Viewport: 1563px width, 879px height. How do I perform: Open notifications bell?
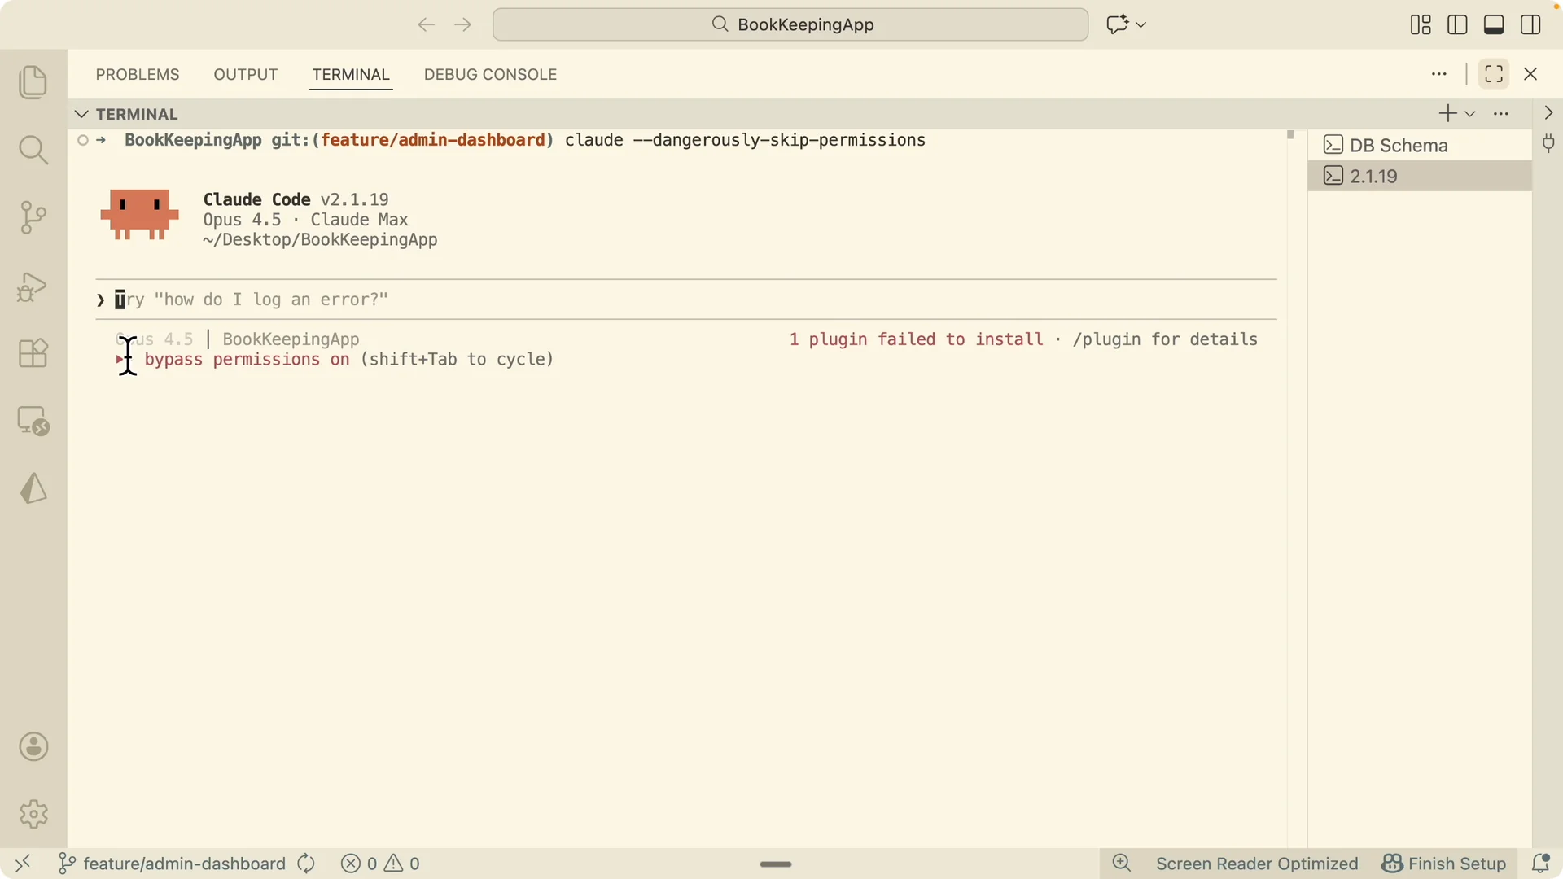tap(1540, 864)
